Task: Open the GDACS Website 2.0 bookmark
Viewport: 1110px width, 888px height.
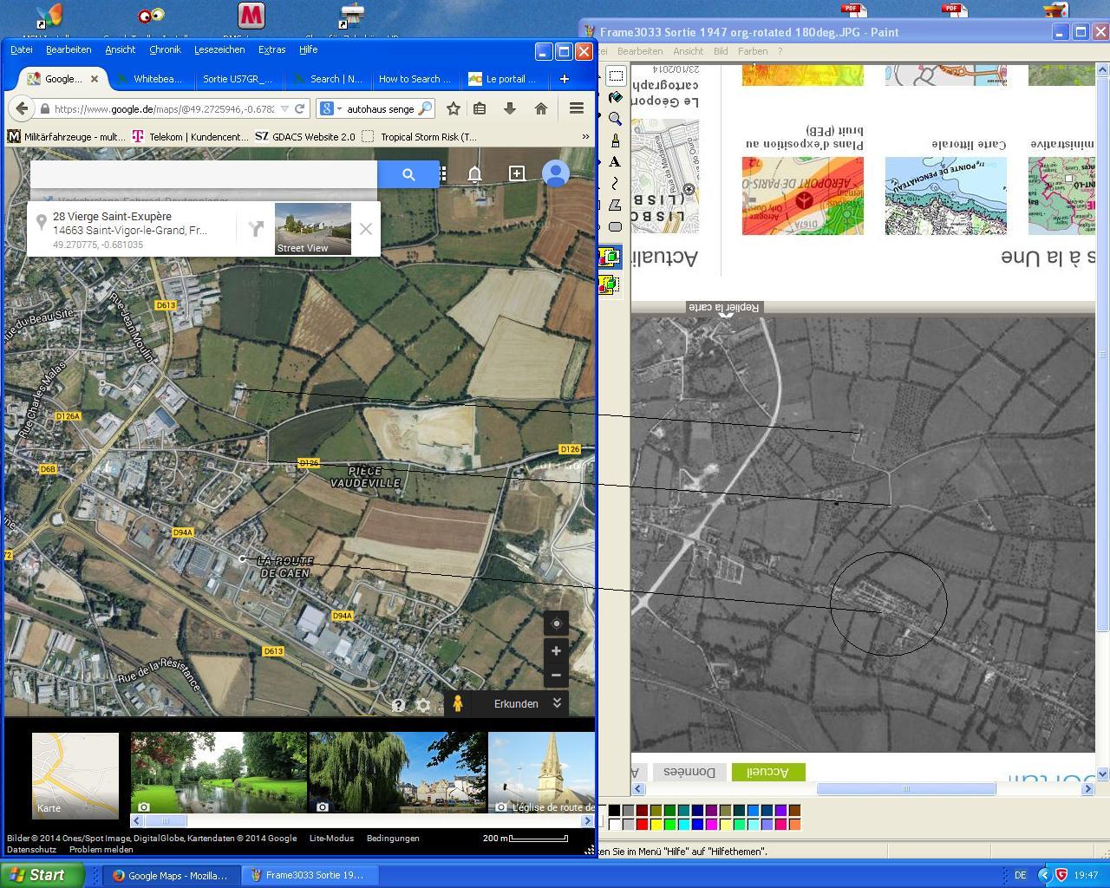Action: [305, 136]
